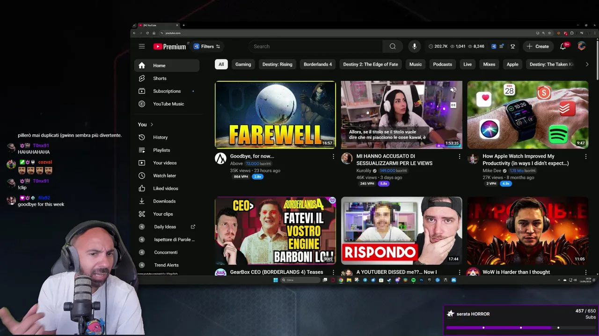Click the YouTube Premium logo
599x336 pixels.
[x=169, y=47]
